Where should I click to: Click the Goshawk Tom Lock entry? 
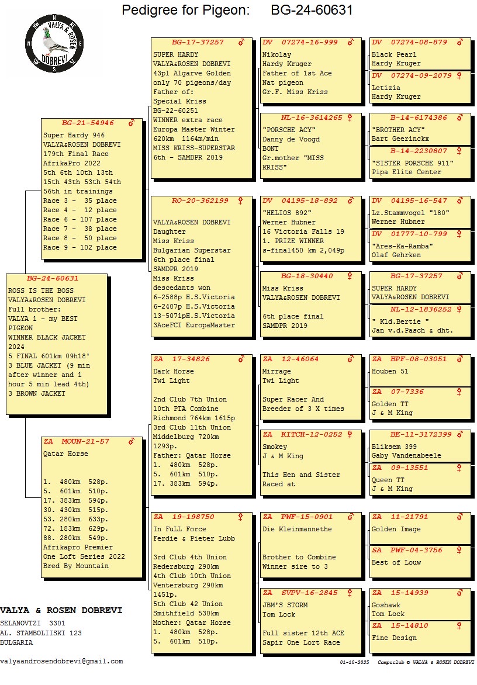pos(419,610)
